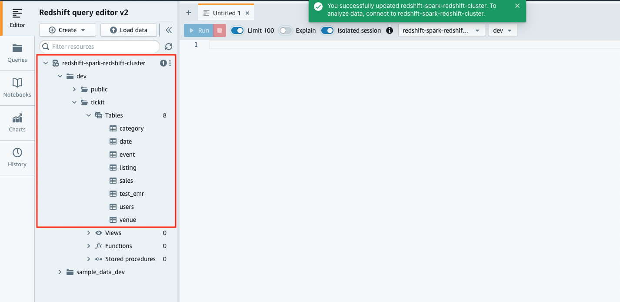Select the category table name
Screen dimensions: 620x302
point(131,128)
